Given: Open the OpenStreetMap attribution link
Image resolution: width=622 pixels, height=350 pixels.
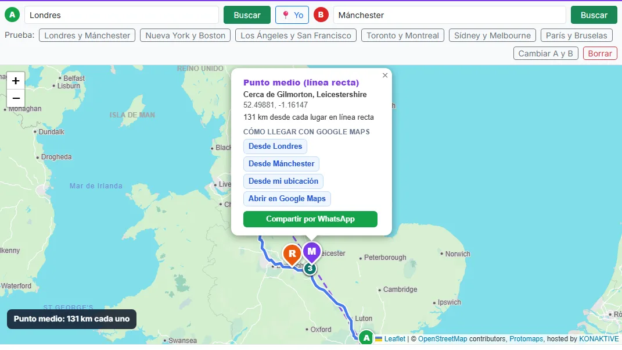Looking at the screenshot, I should pos(443,339).
